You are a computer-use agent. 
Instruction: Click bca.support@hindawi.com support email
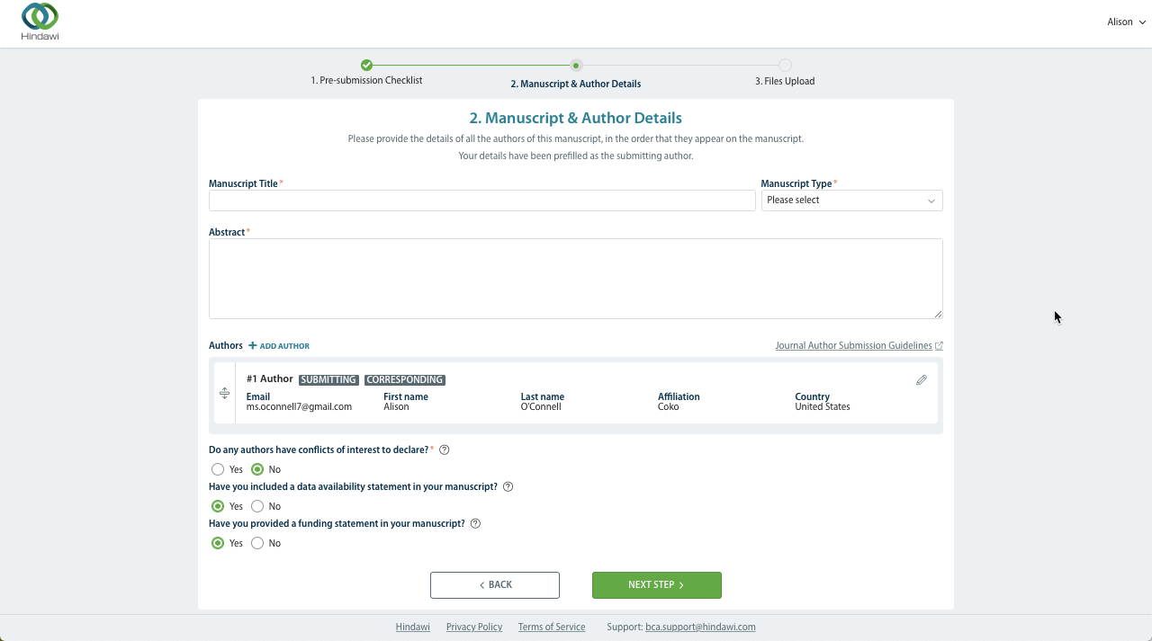[x=700, y=627]
